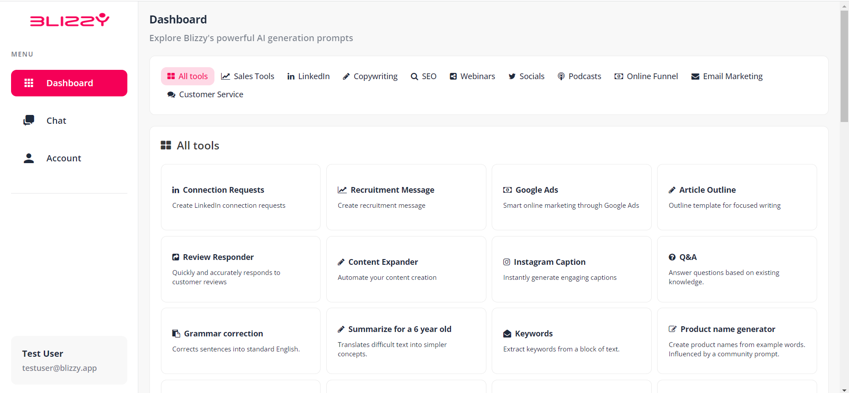Open the Google Ads tool card

571,197
